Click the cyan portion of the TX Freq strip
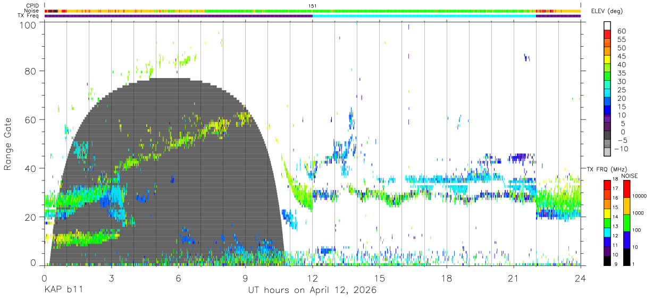Viewport: 653px width, 301px height. 424,16
